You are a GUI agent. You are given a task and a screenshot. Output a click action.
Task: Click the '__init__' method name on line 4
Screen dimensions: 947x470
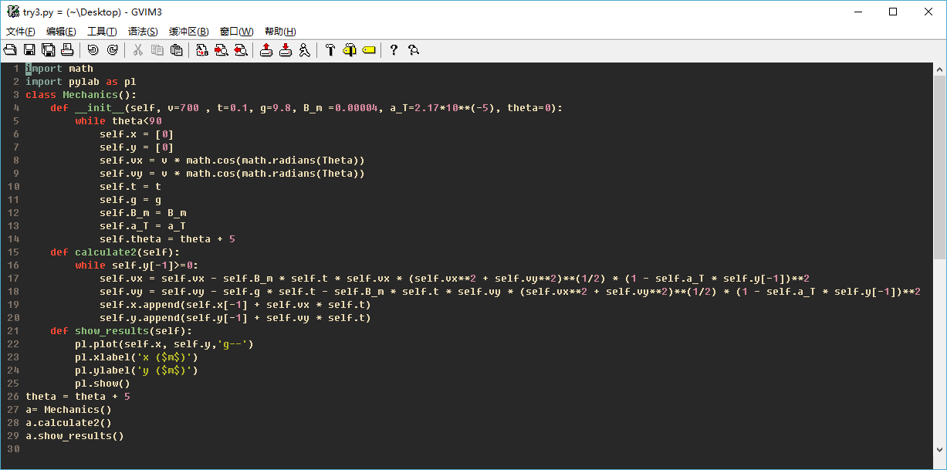click(100, 107)
